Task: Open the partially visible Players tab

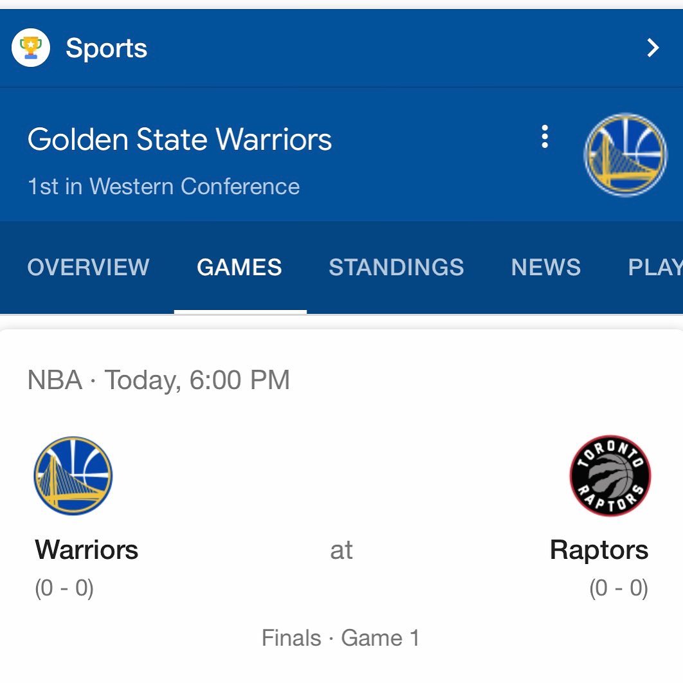Action: click(655, 267)
